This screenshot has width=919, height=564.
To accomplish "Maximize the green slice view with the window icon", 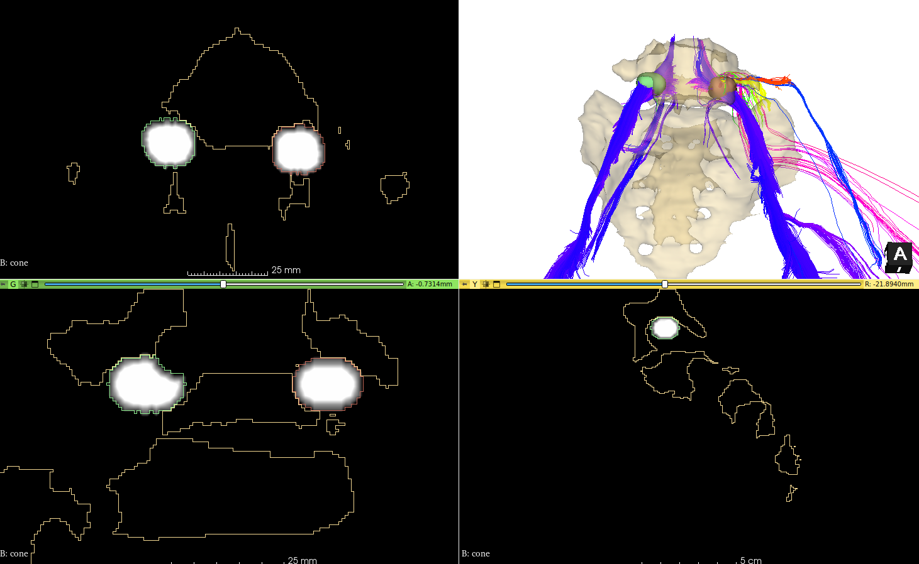I will click(x=35, y=285).
